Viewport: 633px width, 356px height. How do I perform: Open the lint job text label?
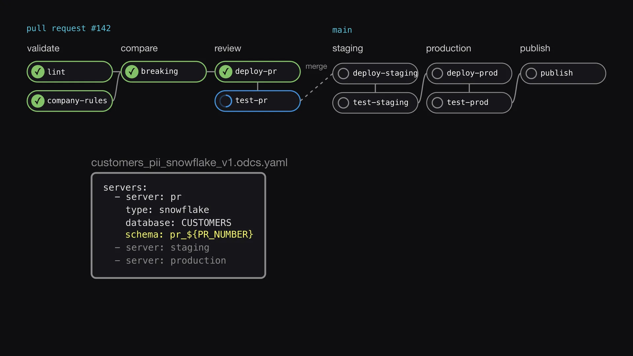56,72
